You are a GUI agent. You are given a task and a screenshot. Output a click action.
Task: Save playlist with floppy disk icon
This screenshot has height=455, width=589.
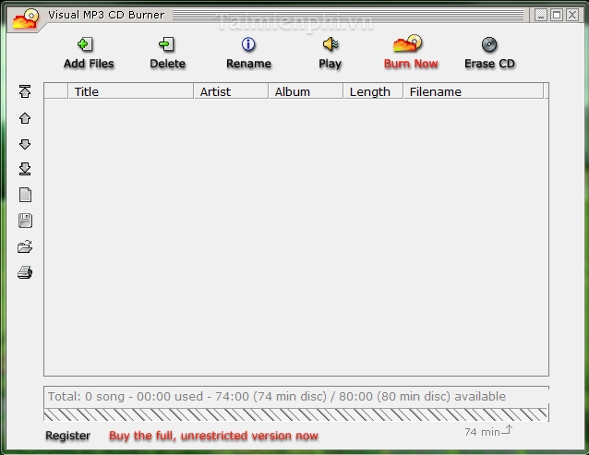point(25,221)
